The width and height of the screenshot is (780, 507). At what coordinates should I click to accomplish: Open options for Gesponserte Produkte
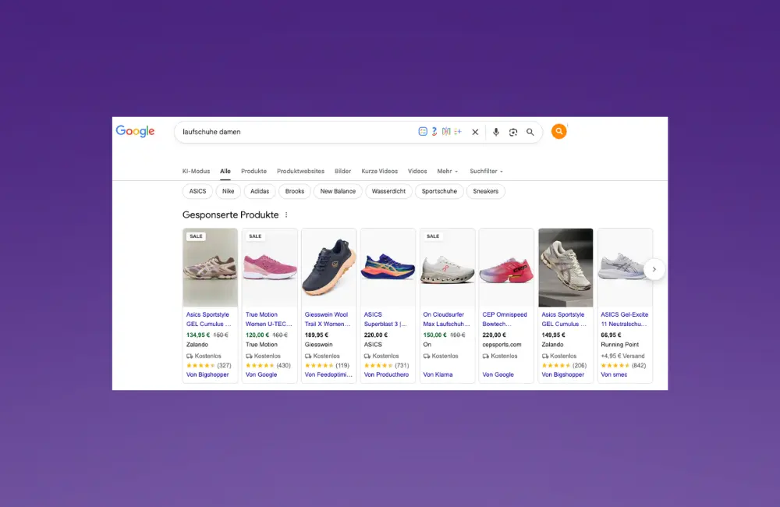pyautogui.click(x=286, y=214)
